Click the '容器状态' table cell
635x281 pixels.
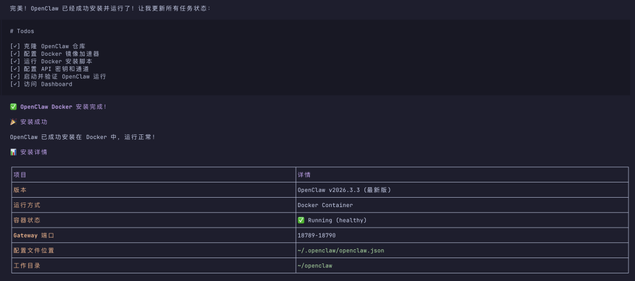pyautogui.click(x=153, y=221)
